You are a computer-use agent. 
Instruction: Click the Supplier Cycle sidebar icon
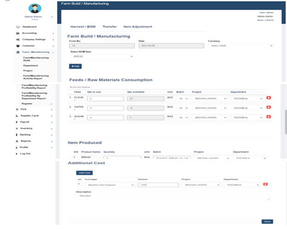(x=17, y=116)
